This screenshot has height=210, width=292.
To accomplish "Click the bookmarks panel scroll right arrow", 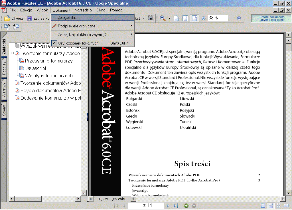I will click(x=78, y=199).
